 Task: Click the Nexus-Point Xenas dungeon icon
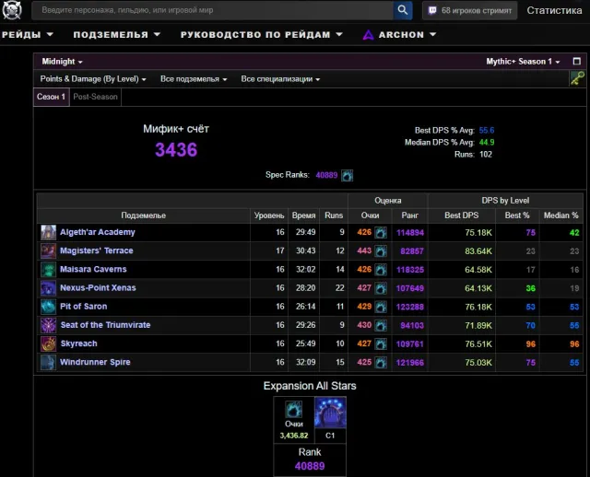(48, 288)
